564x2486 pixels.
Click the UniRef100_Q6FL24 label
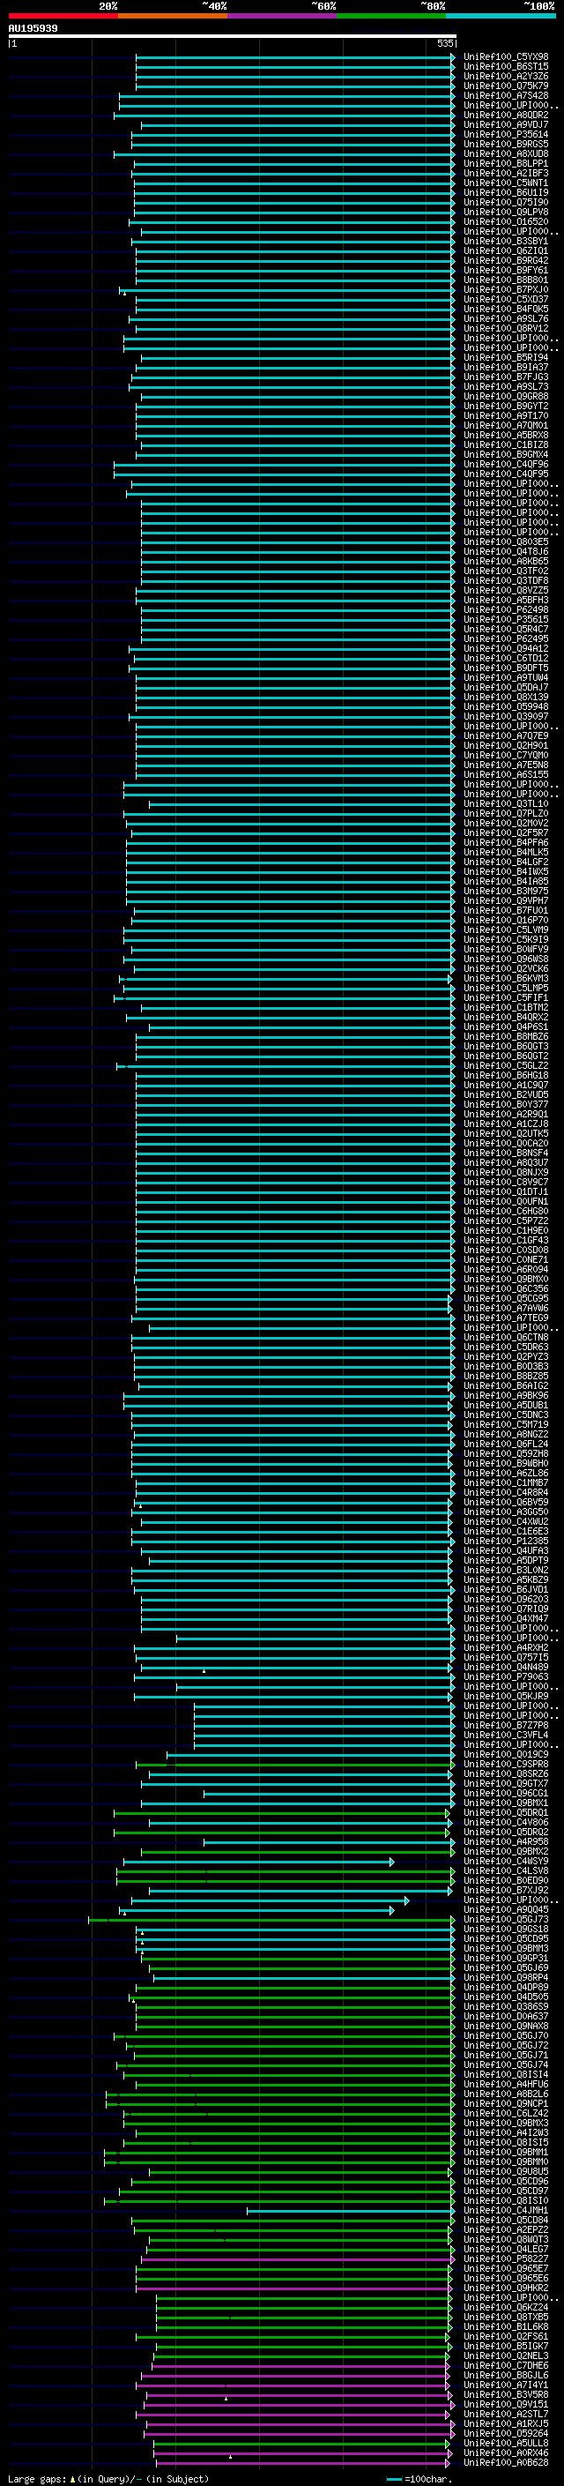(506, 1444)
